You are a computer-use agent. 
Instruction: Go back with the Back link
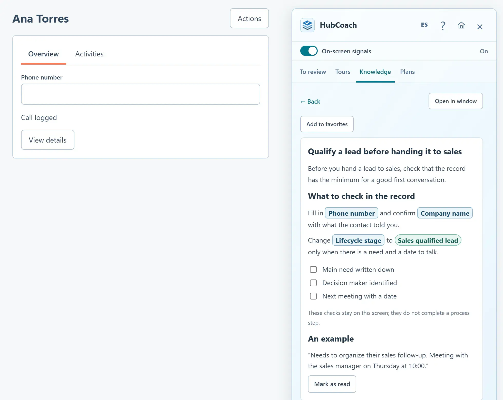pos(310,102)
